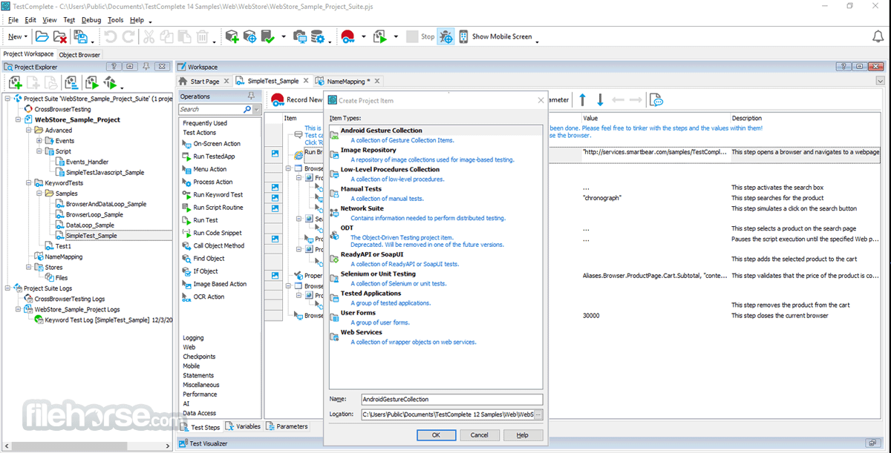The height and width of the screenshot is (453, 891).
Task: Add new item icon in Project Explorer toolbar
Action: [15, 82]
